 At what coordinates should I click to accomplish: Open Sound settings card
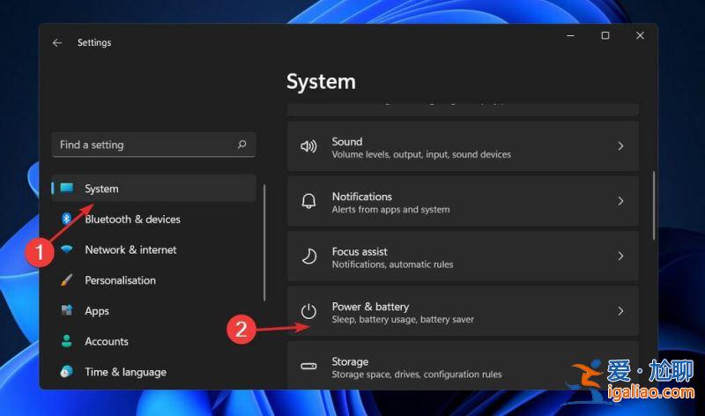tap(463, 146)
